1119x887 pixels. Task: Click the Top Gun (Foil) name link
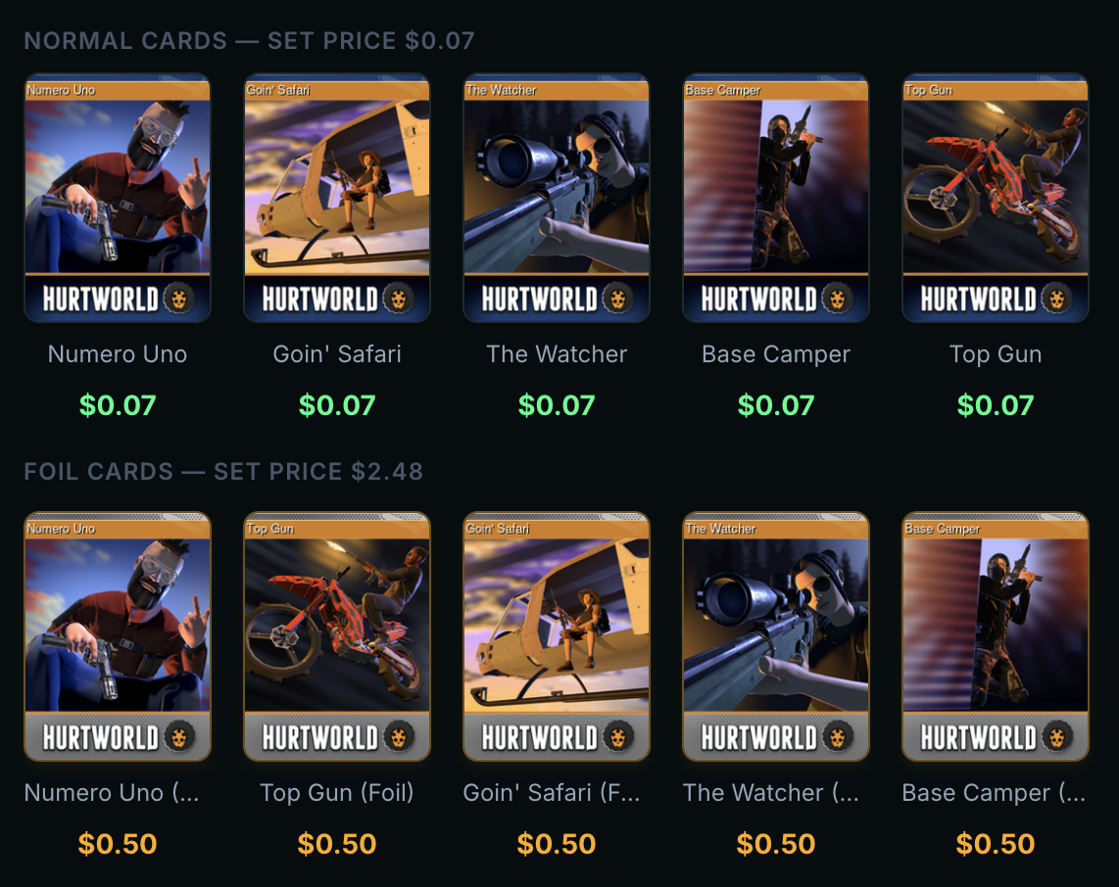337,793
